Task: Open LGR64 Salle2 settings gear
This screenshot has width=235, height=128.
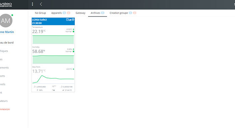Action: 73,19
